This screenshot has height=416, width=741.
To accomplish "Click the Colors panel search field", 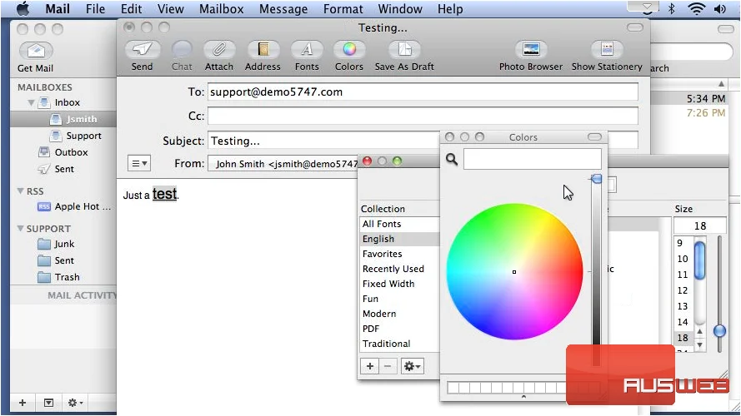I will [x=532, y=159].
